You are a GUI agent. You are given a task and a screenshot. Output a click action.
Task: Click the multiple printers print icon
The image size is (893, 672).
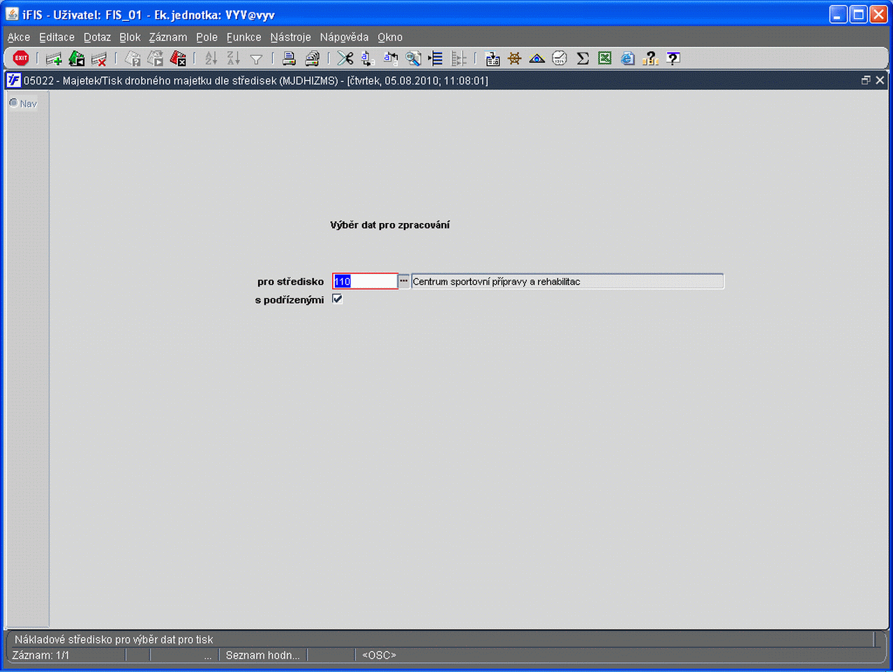point(312,59)
